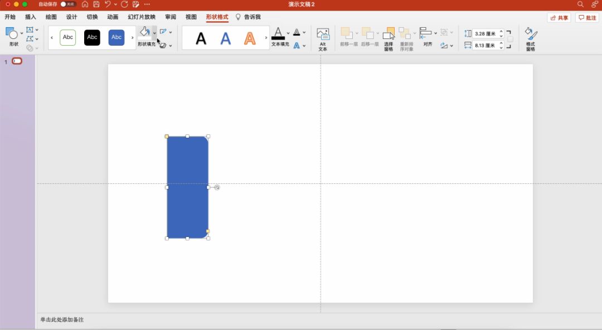Click the 文本填充 (Text Fill) A icon
Screen dimensions: 602x330
click(x=278, y=34)
